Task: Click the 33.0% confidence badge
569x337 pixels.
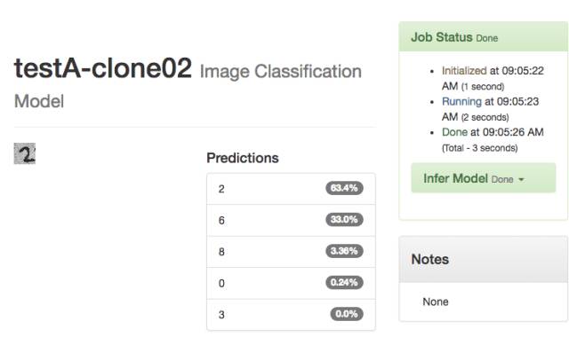Action: pyautogui.click(x=344, y=219)
